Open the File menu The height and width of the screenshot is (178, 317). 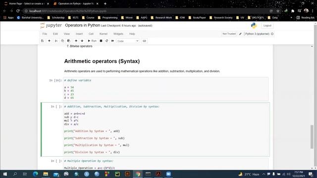coord(45,34)
